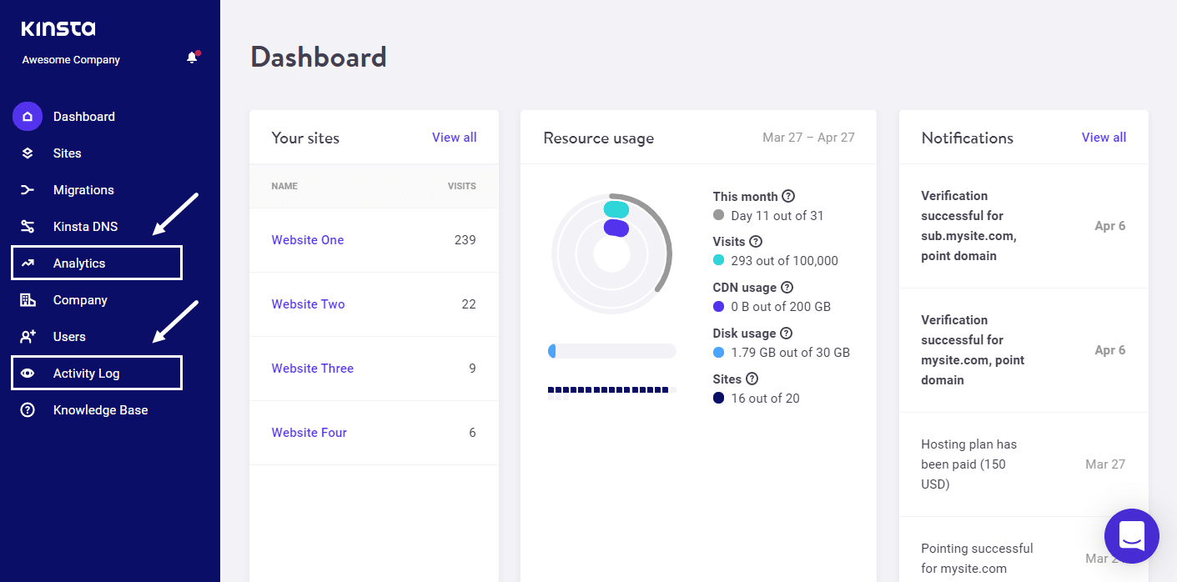1177x582 pixels.
Task: Click the Migrations icon
Action: 28,189
